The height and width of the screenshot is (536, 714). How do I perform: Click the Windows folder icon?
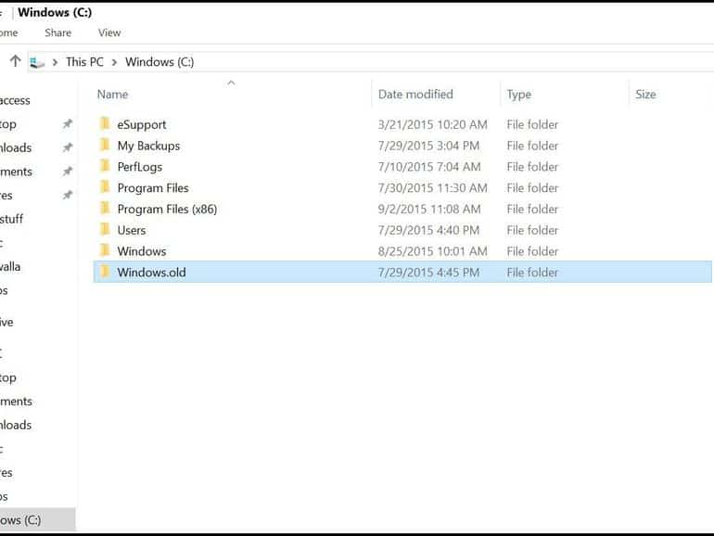(x=105, y=250)
